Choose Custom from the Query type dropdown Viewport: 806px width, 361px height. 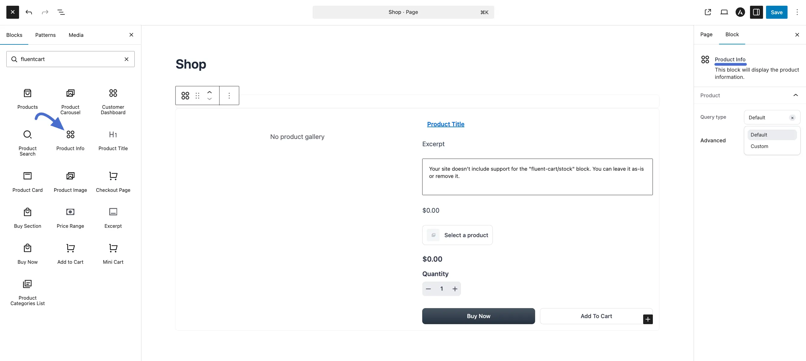(x=760, y=146)
